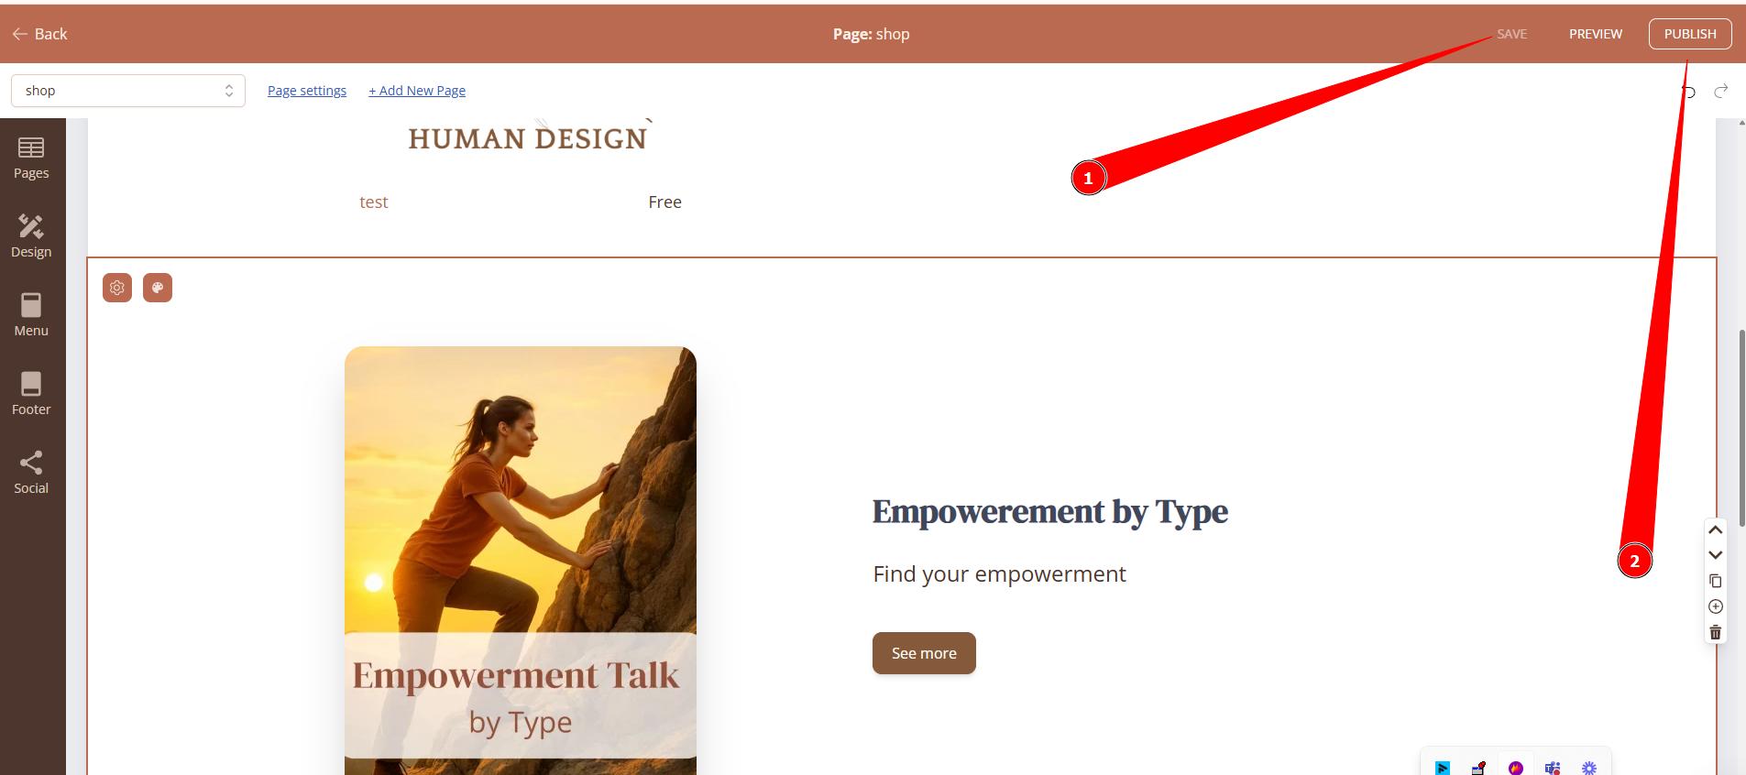Redo the last undone change
This screenshot has height=775, width=1746.
[x=1721, y=90]
